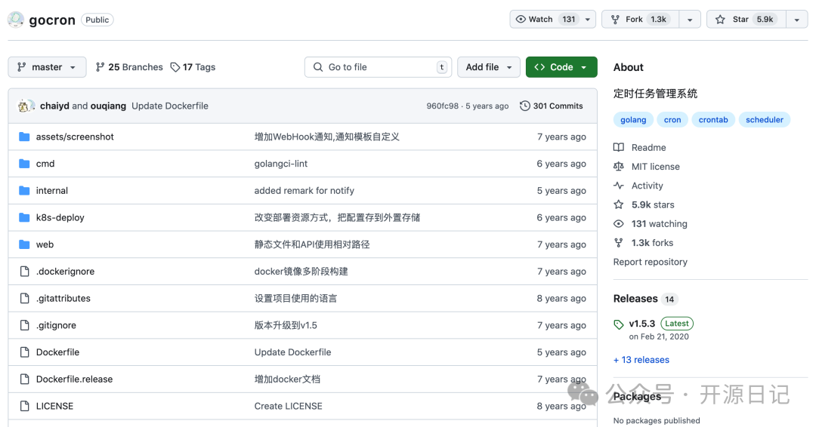Viewport: 816px width, 427px height.
Task: View the 301 Commits history
Action: [552, 106]
